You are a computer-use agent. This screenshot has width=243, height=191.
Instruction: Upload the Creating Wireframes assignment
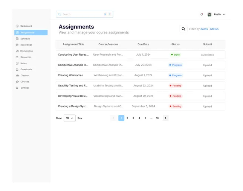[x=208, y=76]
